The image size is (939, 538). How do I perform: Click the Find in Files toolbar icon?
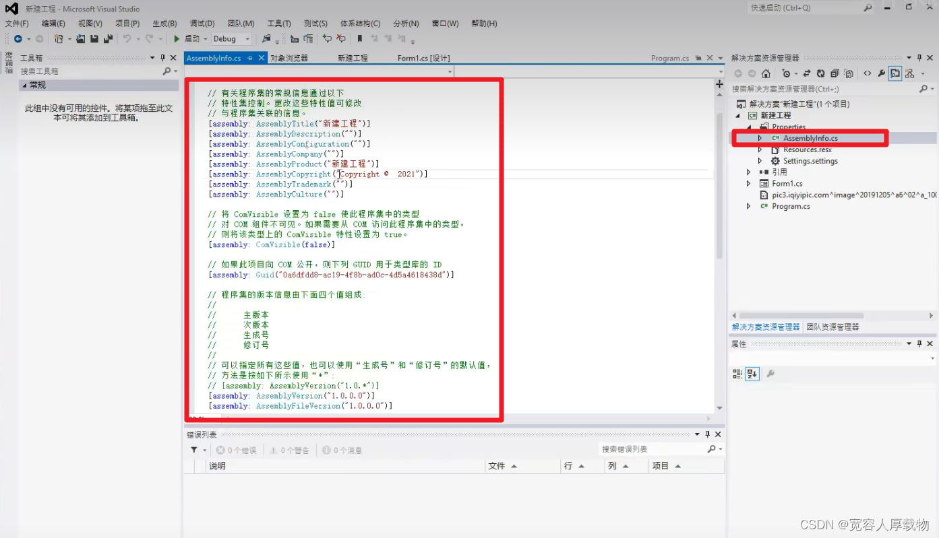pyautogui.click(x=266, y=39)
